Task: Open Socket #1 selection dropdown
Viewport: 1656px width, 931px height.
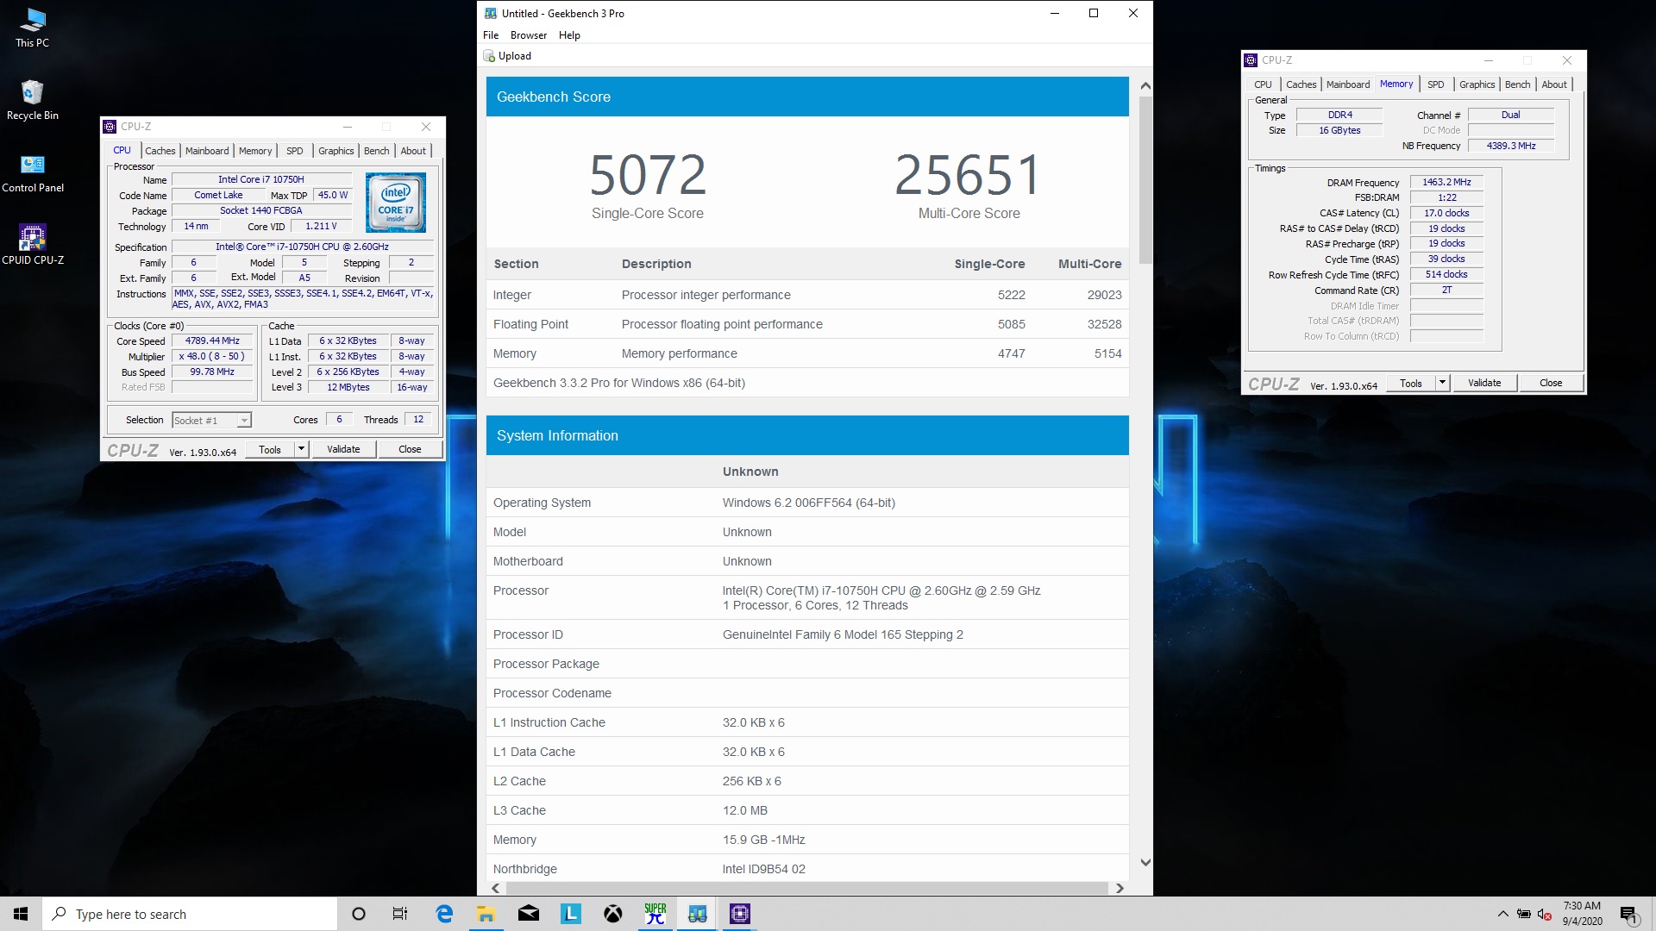Action: (x=211, y=421)
